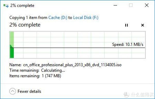Cancel the copy using the X icon
155x99 pixels.
142,25
